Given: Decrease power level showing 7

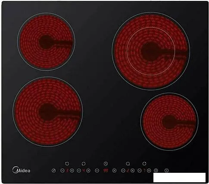Looking at the screenshot, I should coord(139,171).
